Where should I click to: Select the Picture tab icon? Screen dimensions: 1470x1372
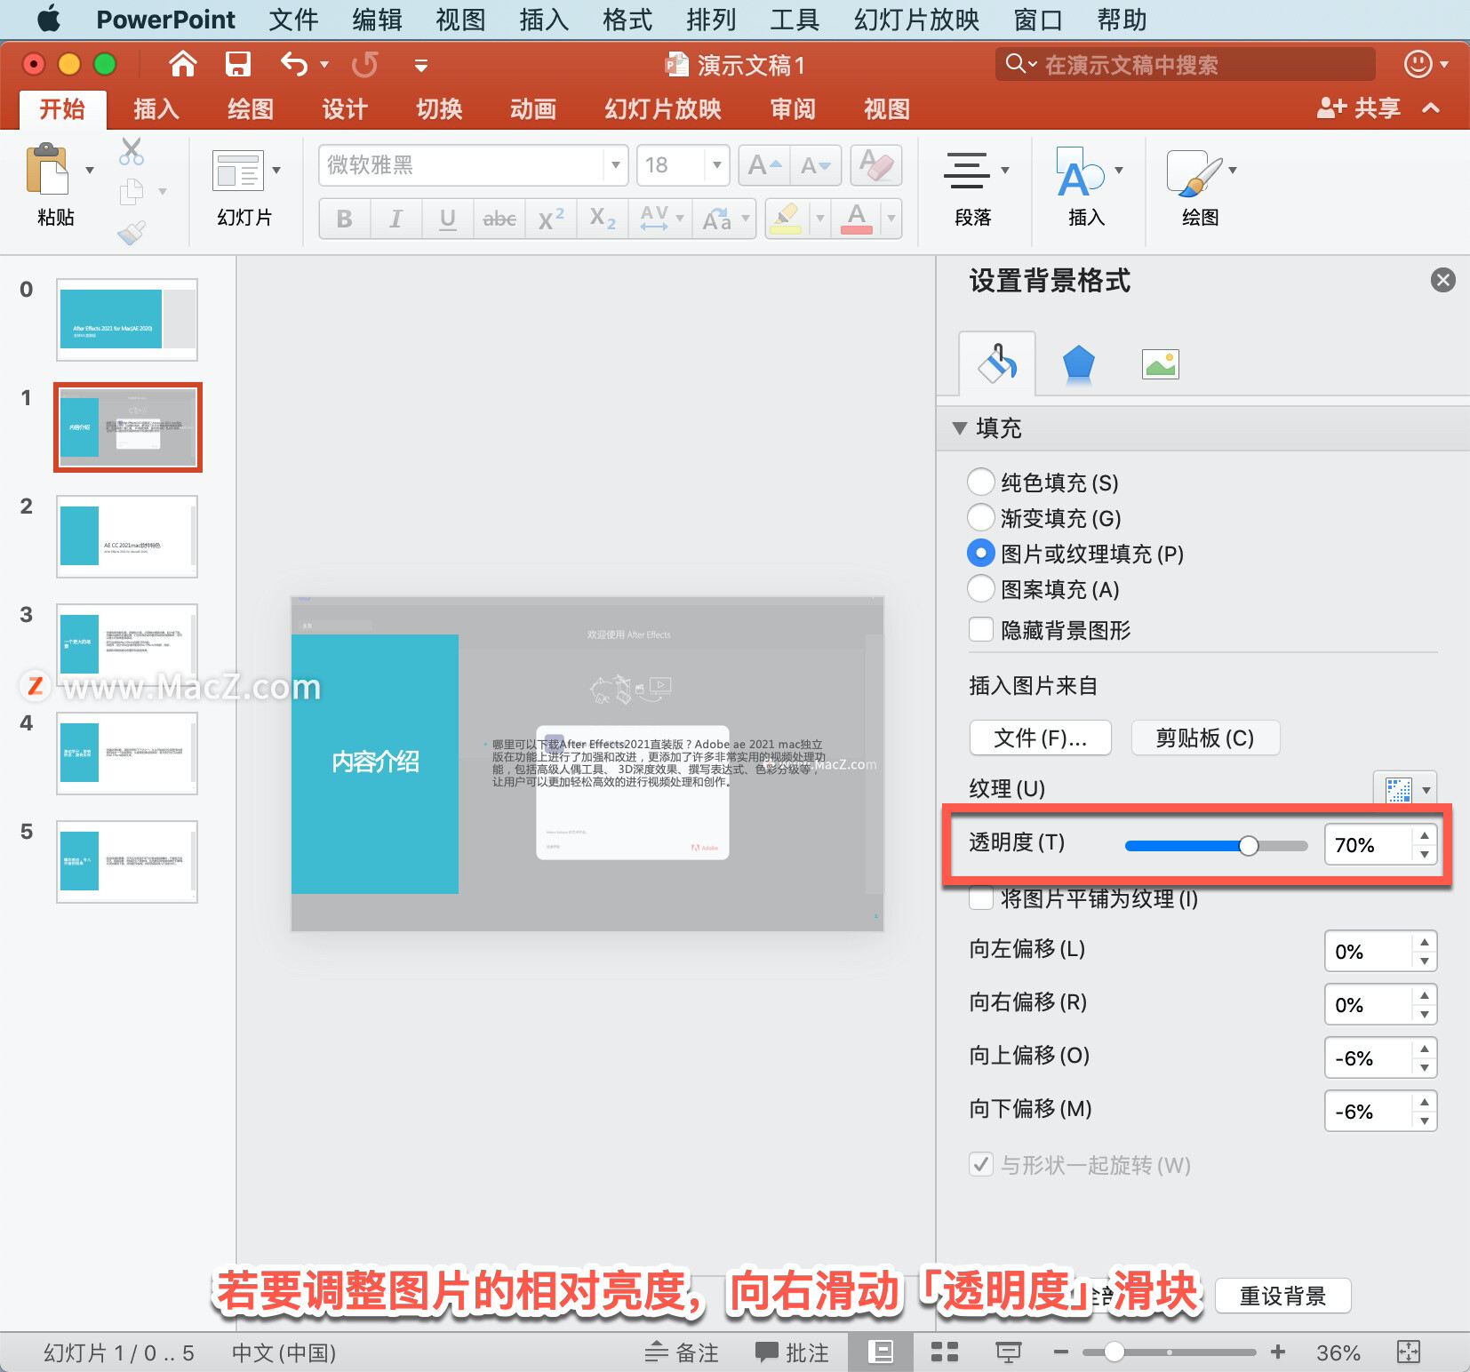point(1160,364)
